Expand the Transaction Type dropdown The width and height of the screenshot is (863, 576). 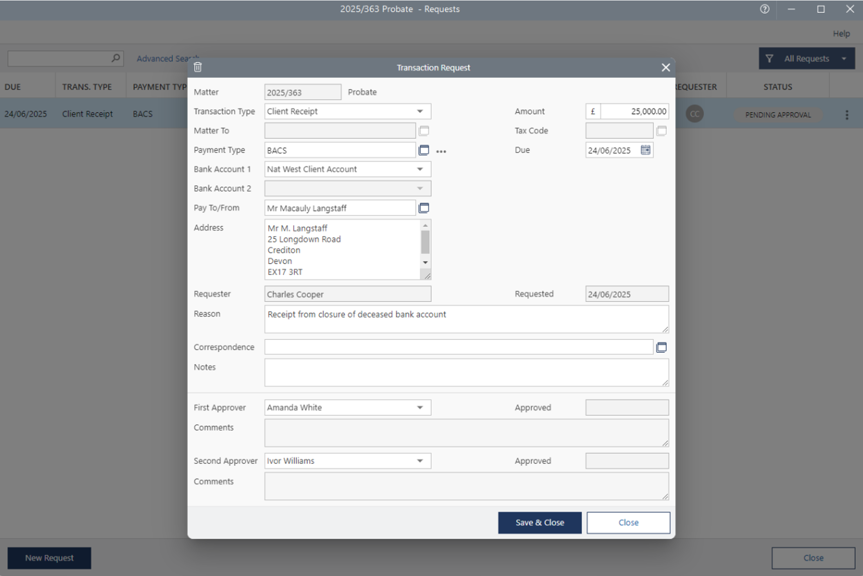[x=420, y=112]
